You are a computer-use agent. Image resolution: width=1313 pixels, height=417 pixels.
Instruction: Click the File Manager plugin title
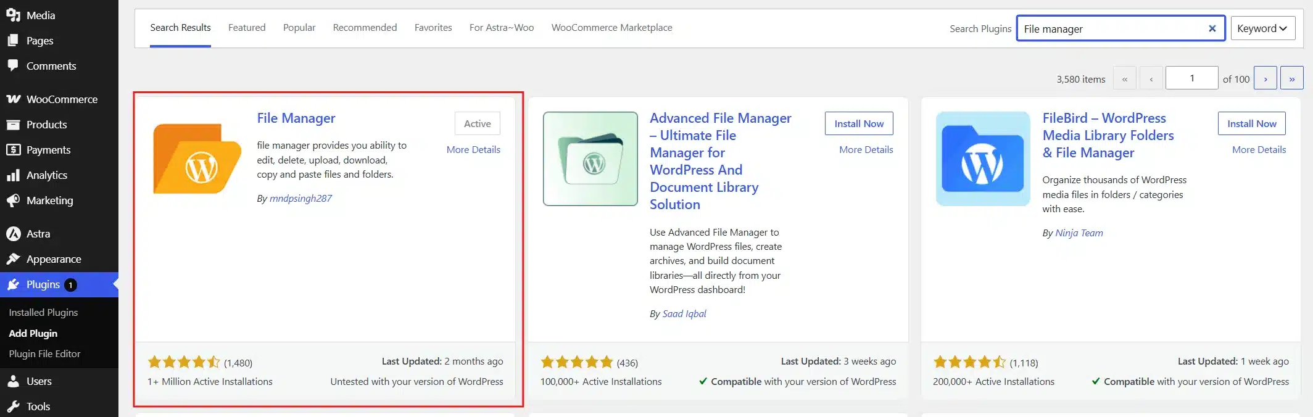[296, 118]
